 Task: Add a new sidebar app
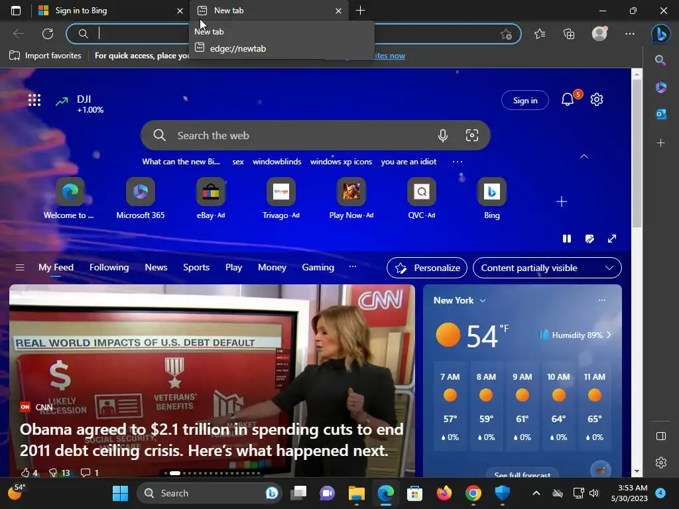[x=661, y=142]
